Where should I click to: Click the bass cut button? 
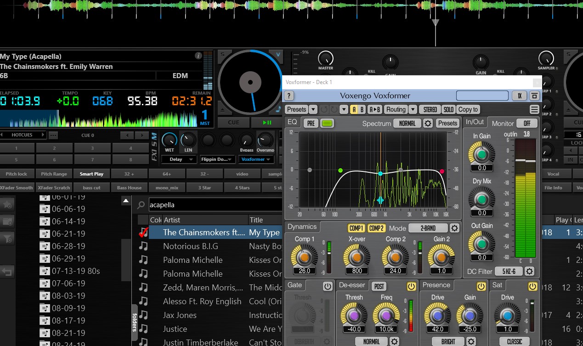(92, 187)
